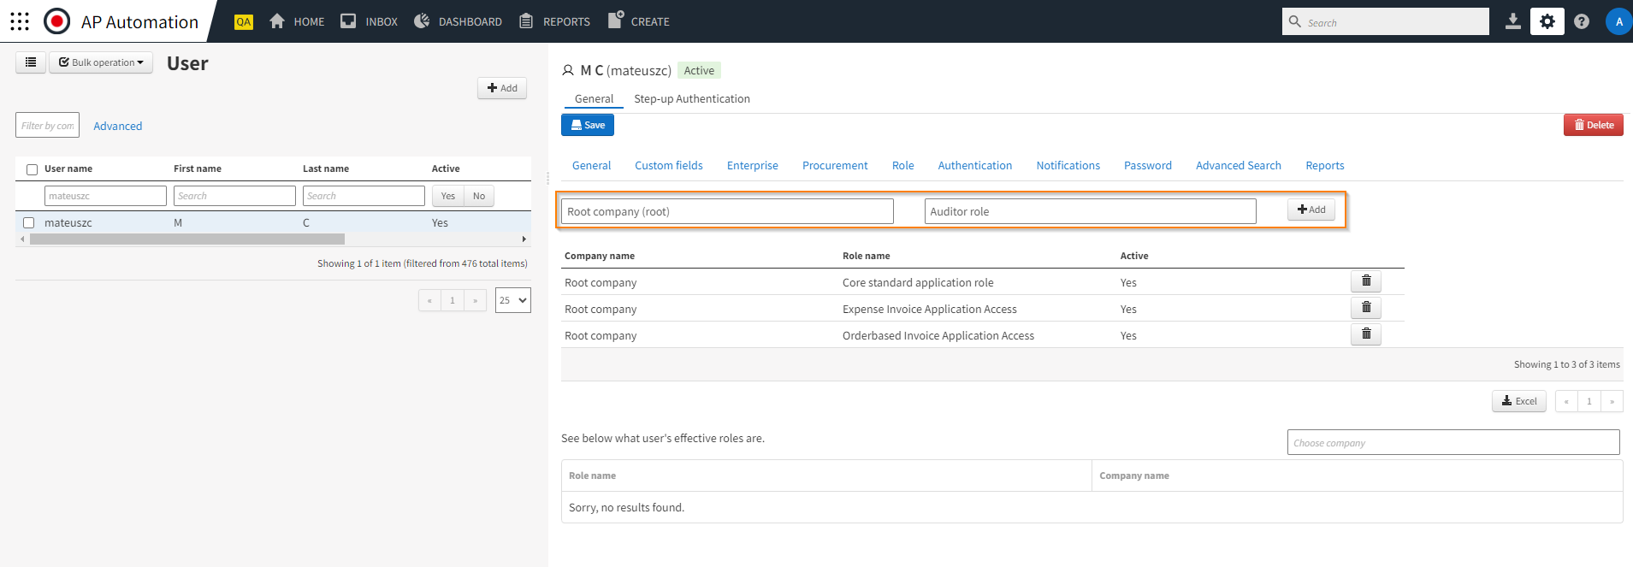This screenshot has width=1633, height=567.
Task: Click the download icon in top bar
Action: point(1513,21)
